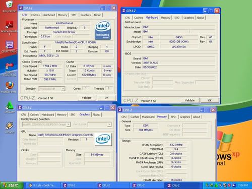The image size is (252, 189).
Task: Click the green phone system tray icon
Action: point(207,185)
